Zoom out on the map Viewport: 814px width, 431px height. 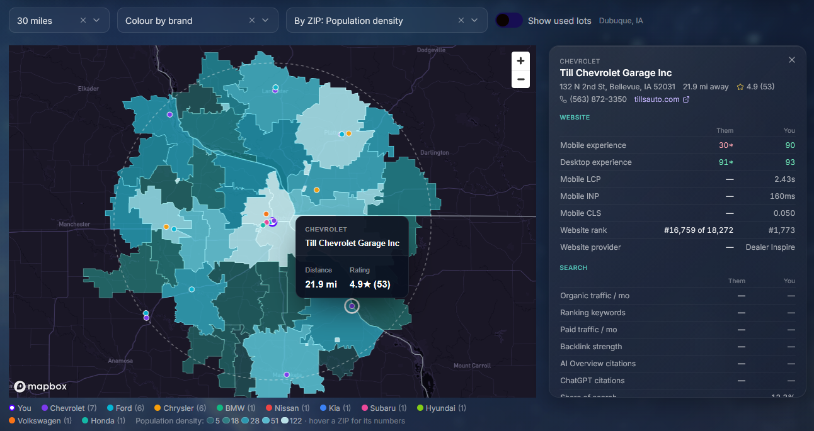point(520,79)
